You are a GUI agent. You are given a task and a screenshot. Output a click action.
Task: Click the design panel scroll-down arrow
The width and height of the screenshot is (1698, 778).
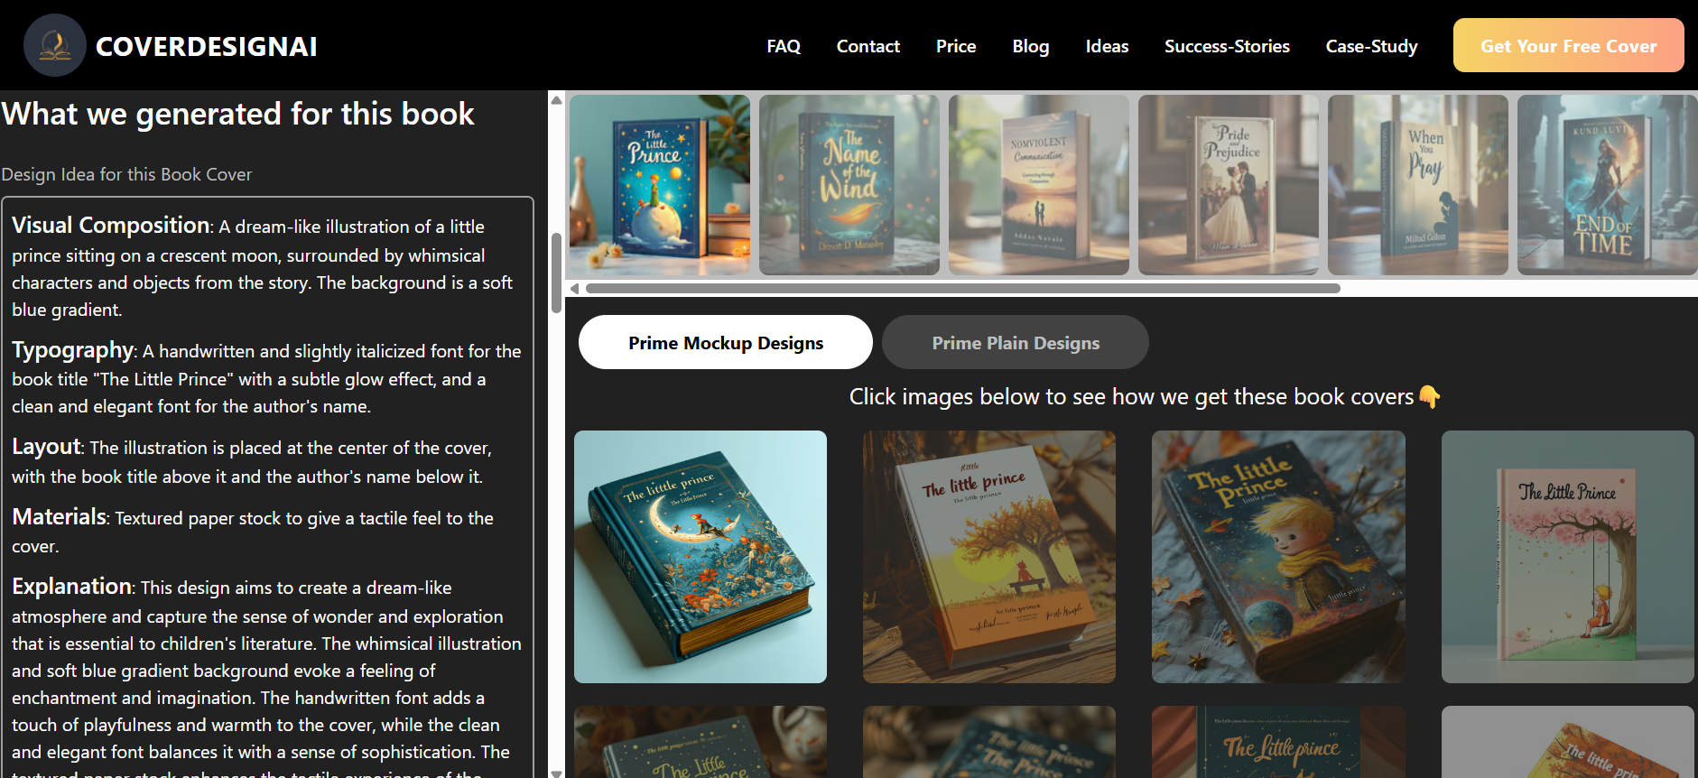tap(557, 773)
